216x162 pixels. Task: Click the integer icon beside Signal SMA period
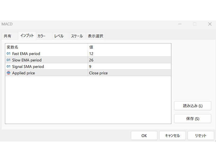click(x=8, y=66)
